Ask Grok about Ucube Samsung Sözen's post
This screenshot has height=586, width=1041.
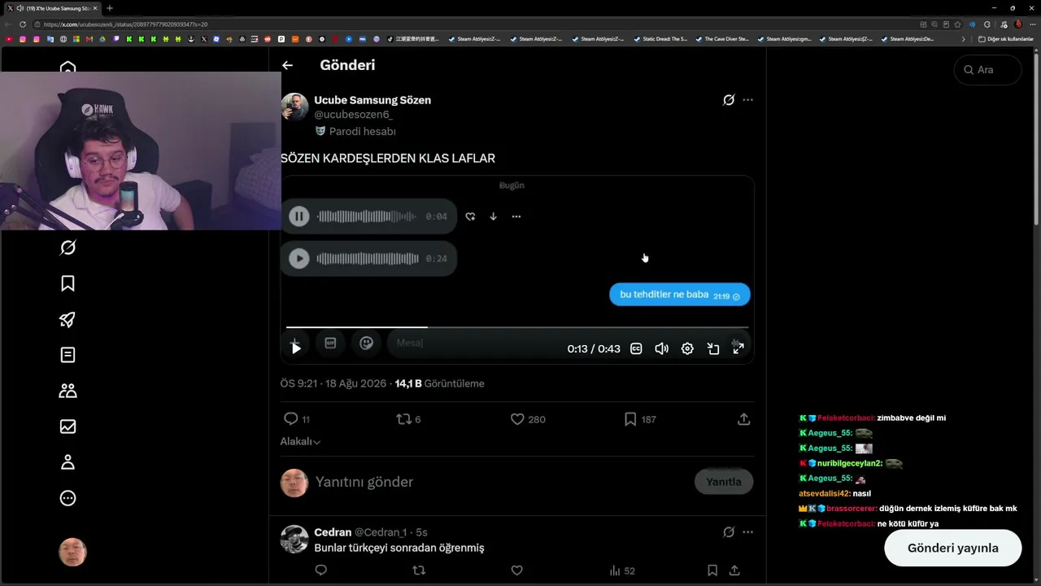(x=729, y=100)
